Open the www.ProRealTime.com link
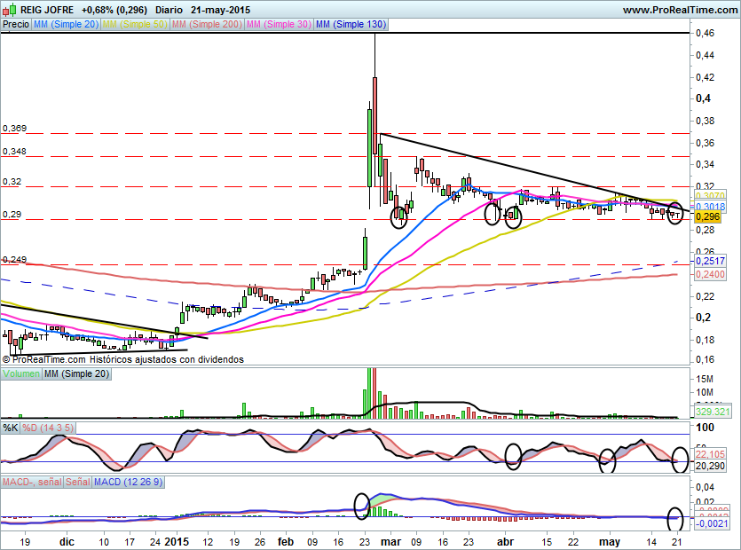Viewport: 741px width, 550px height. tap(680, 10)
